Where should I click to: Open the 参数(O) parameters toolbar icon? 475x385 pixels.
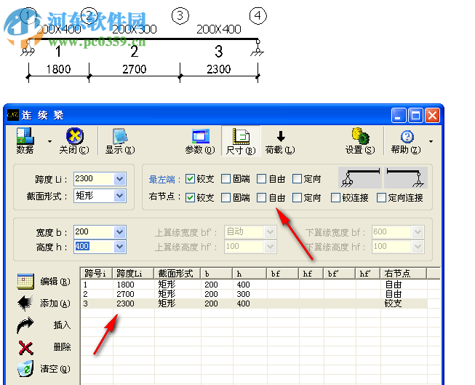tap(200, 140)
